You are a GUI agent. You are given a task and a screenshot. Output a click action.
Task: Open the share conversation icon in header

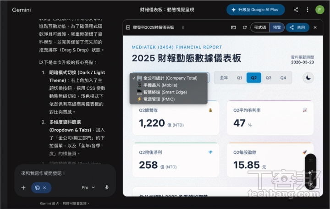[x=296, y=10]
